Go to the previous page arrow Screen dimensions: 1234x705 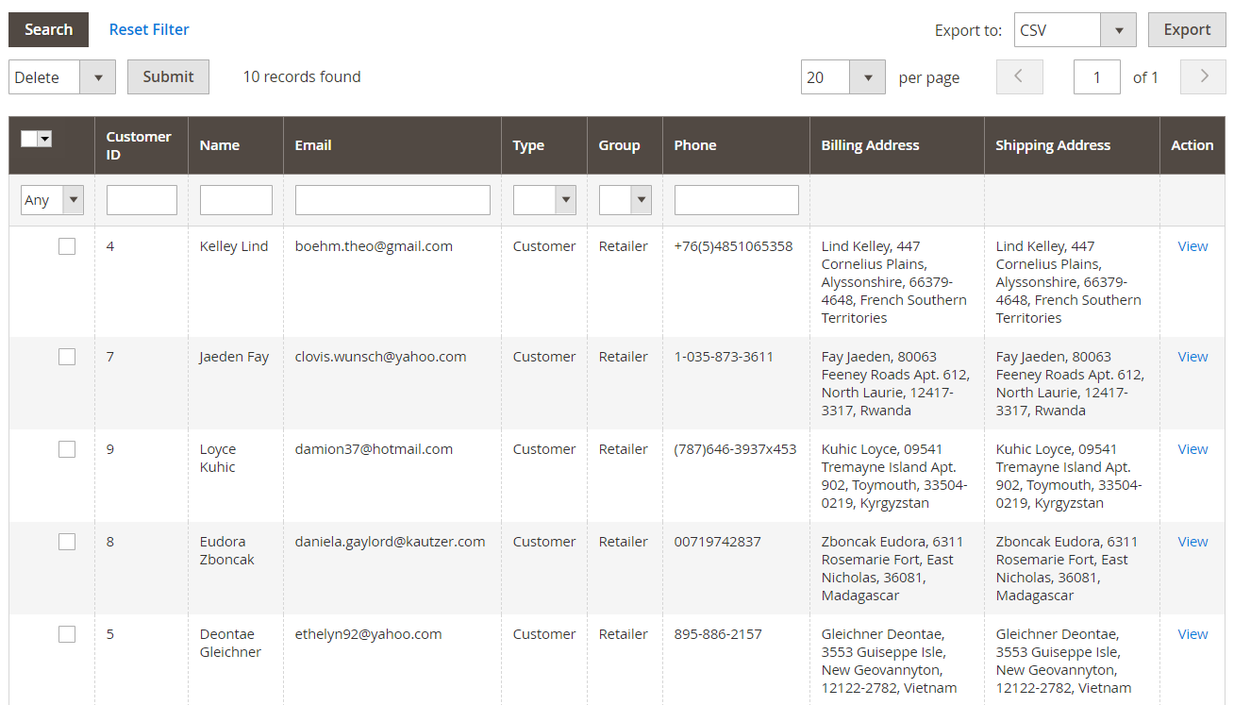1020,77
